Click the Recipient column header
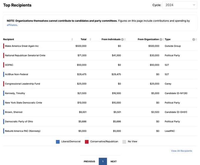 pos(9,39)
